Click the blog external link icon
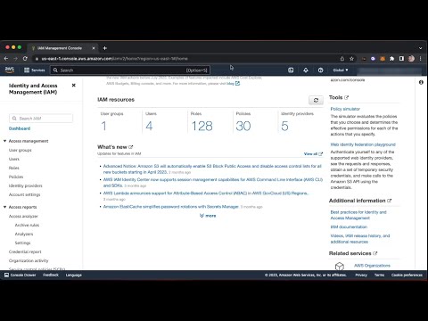This screenshot has height=321, width=428. point(237,84)
